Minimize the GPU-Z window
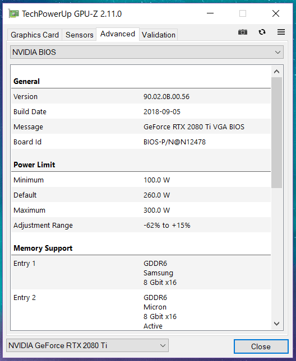This screenshot has width=296, height=361. [x=210, y=13]
